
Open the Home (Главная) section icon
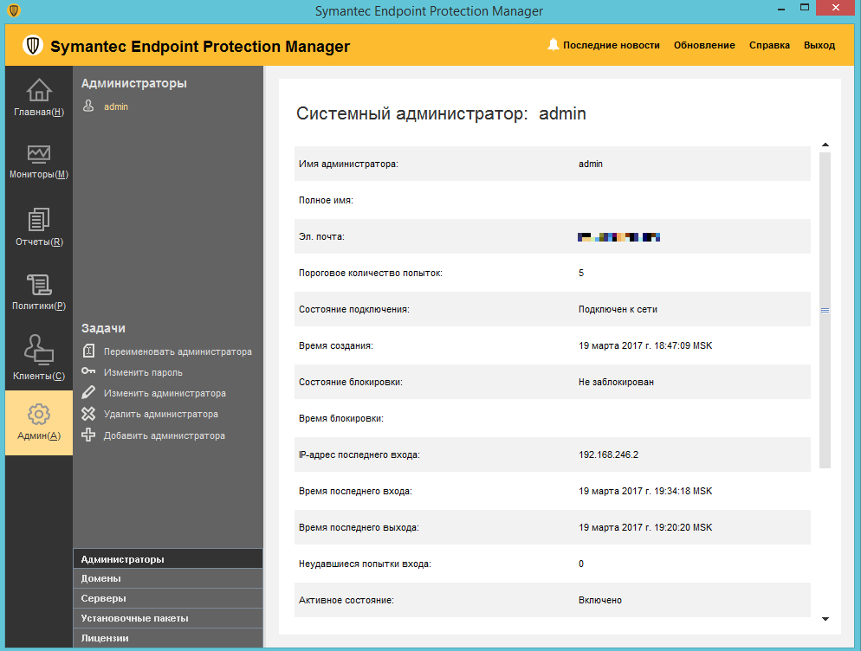[39, 90]
